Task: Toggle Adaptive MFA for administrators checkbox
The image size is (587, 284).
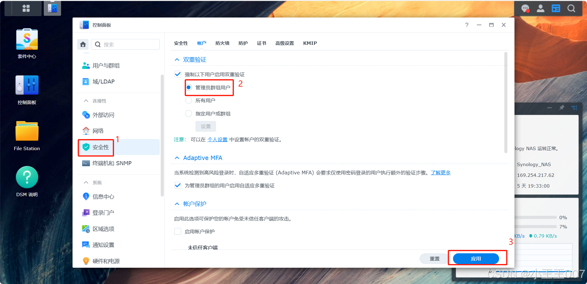Action: coord(178,185)
